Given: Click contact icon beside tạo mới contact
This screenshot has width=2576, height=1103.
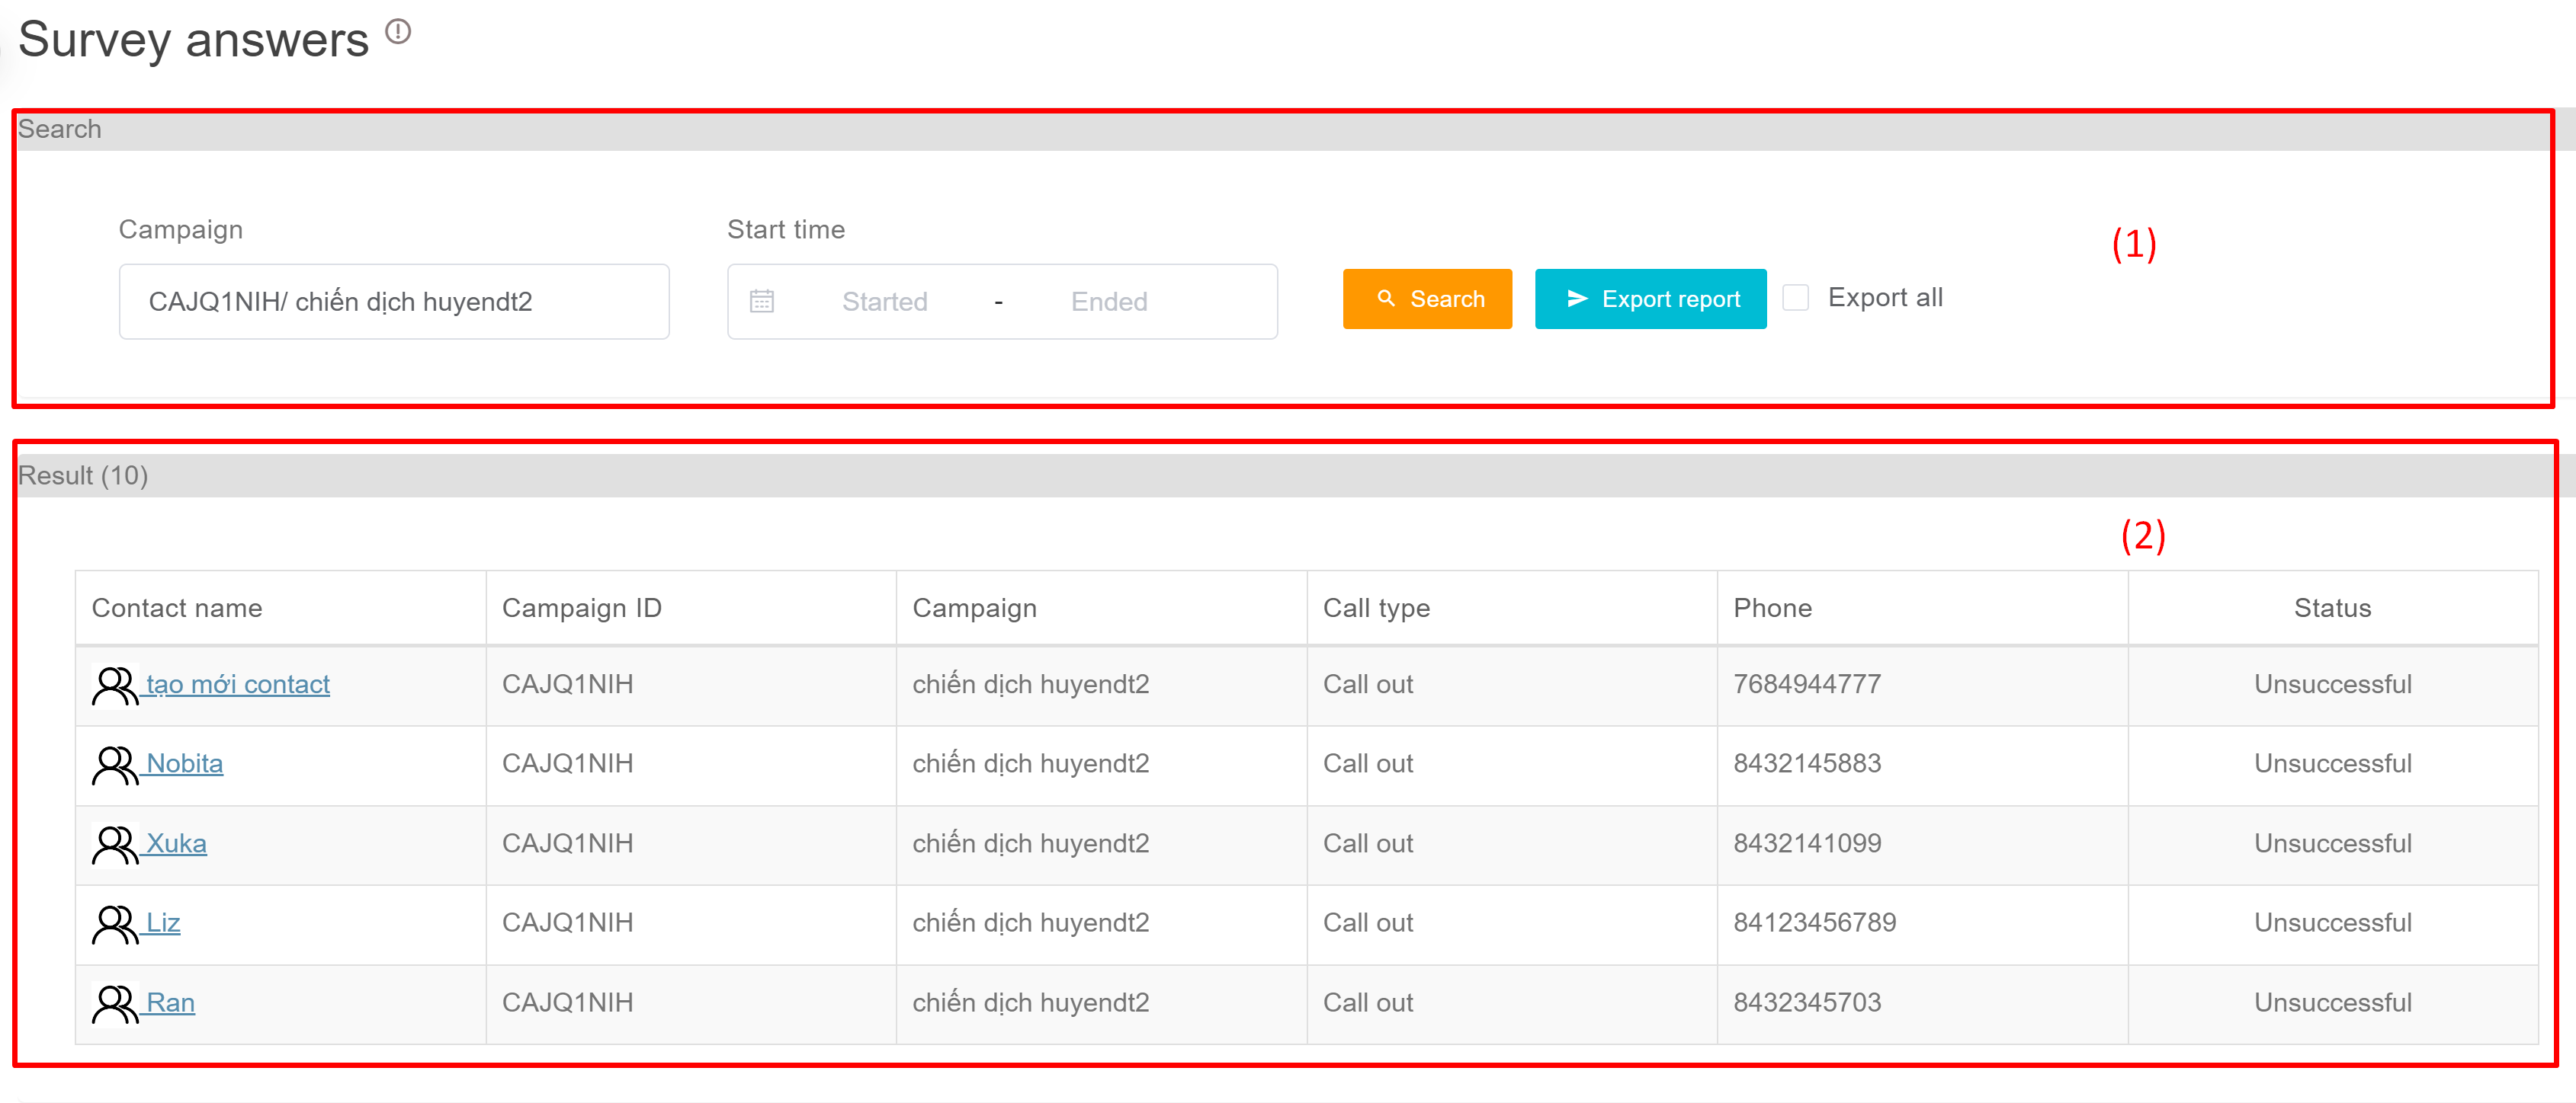Looking at the screenshot, I should tap(114, 686).
